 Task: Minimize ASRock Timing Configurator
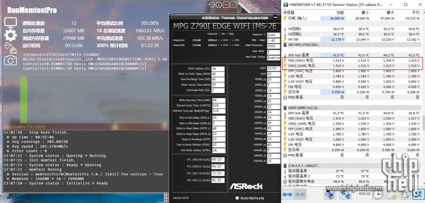[x=276, y=18]
